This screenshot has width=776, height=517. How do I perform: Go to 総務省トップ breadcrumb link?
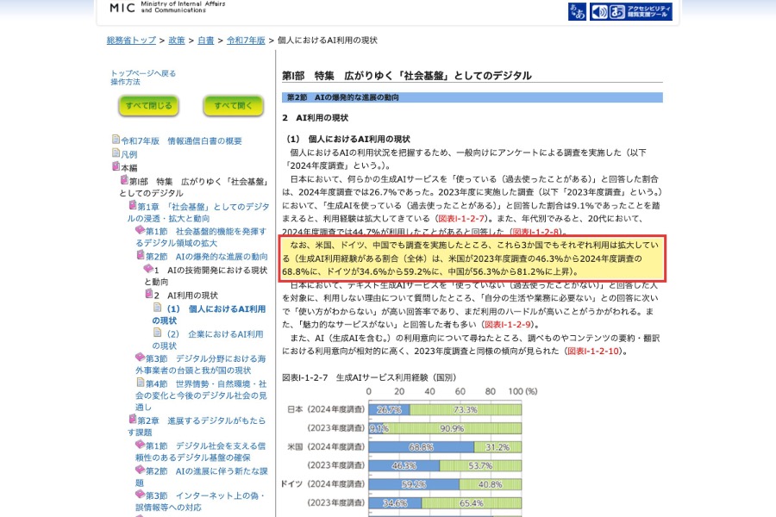tap(131, 40)
